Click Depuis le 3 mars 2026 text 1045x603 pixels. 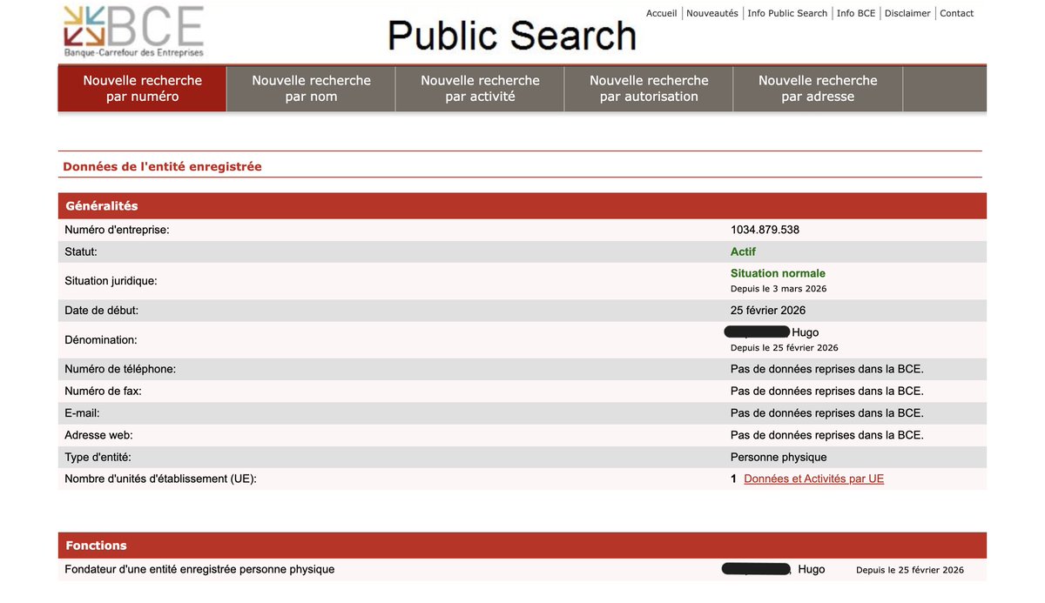pos(779,288)
